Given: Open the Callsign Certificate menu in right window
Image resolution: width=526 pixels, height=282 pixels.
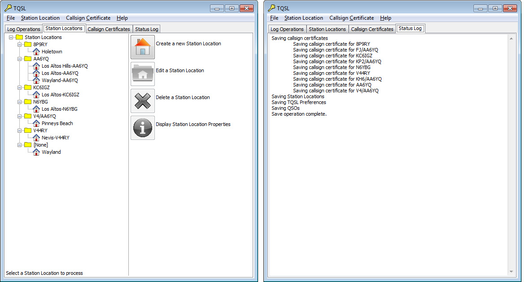Looking at the screenshot, I should pos(351,18).
